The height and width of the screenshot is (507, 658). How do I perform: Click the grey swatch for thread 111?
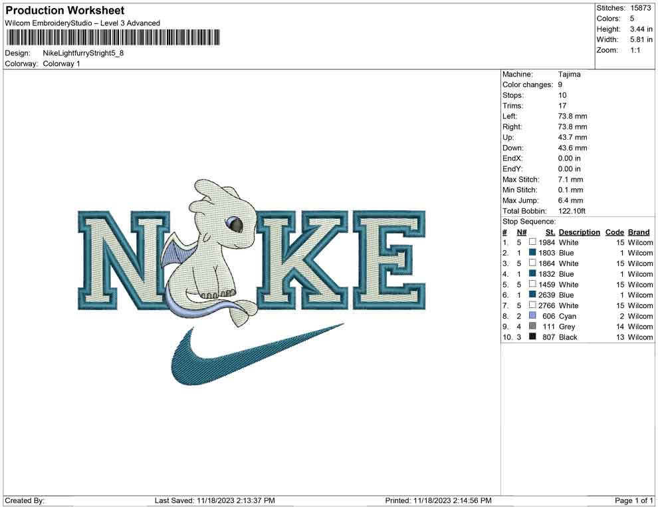tap(532, 326)
